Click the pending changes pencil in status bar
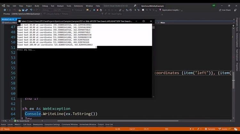The height and width of the screenshot is (134, 240). tap(199, 129)
